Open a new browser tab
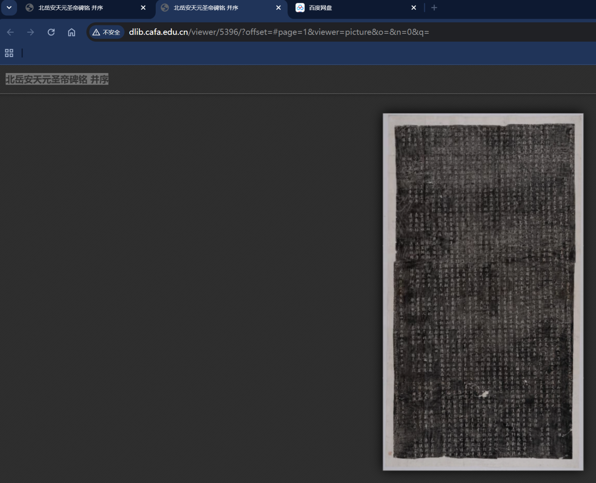Viewport: 596px width, 483px height. tap(434, 8)
